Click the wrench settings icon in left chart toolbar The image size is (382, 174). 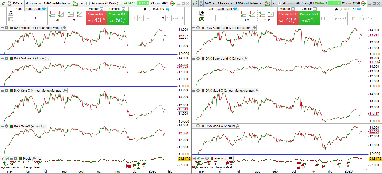click(11, 13)
